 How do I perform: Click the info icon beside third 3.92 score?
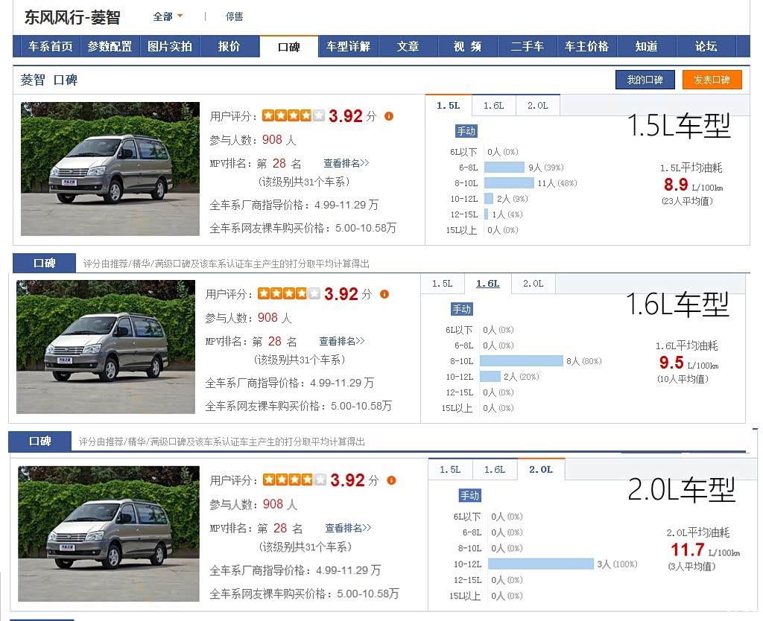point(391,480)
